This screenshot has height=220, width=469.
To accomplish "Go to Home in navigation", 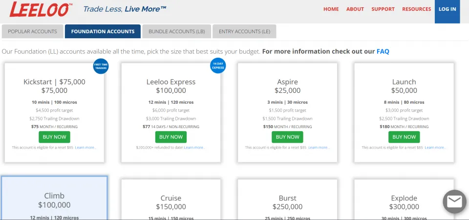I will pyautogui.click(x=331, y=9).
